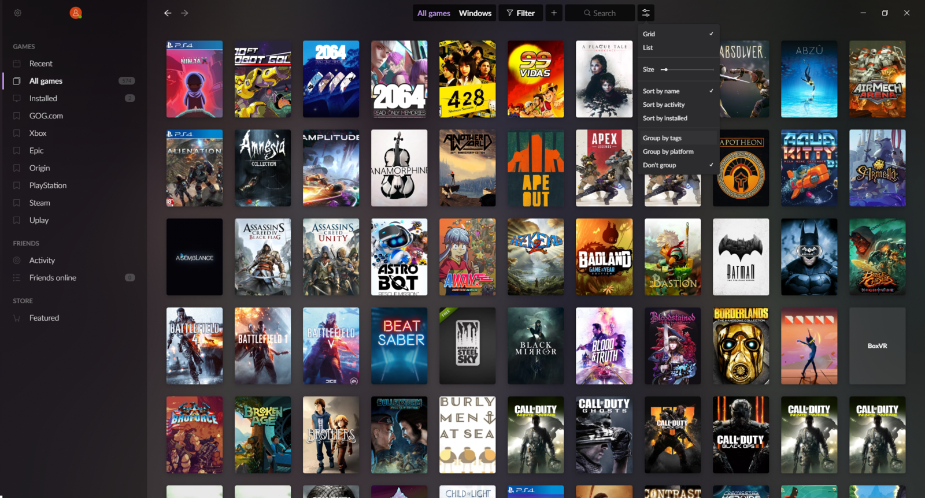Open the AirMech Arena game cover

click(x=877, y=79)
